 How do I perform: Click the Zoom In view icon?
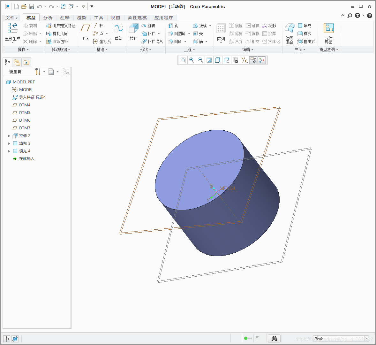(x=192, y=60)
